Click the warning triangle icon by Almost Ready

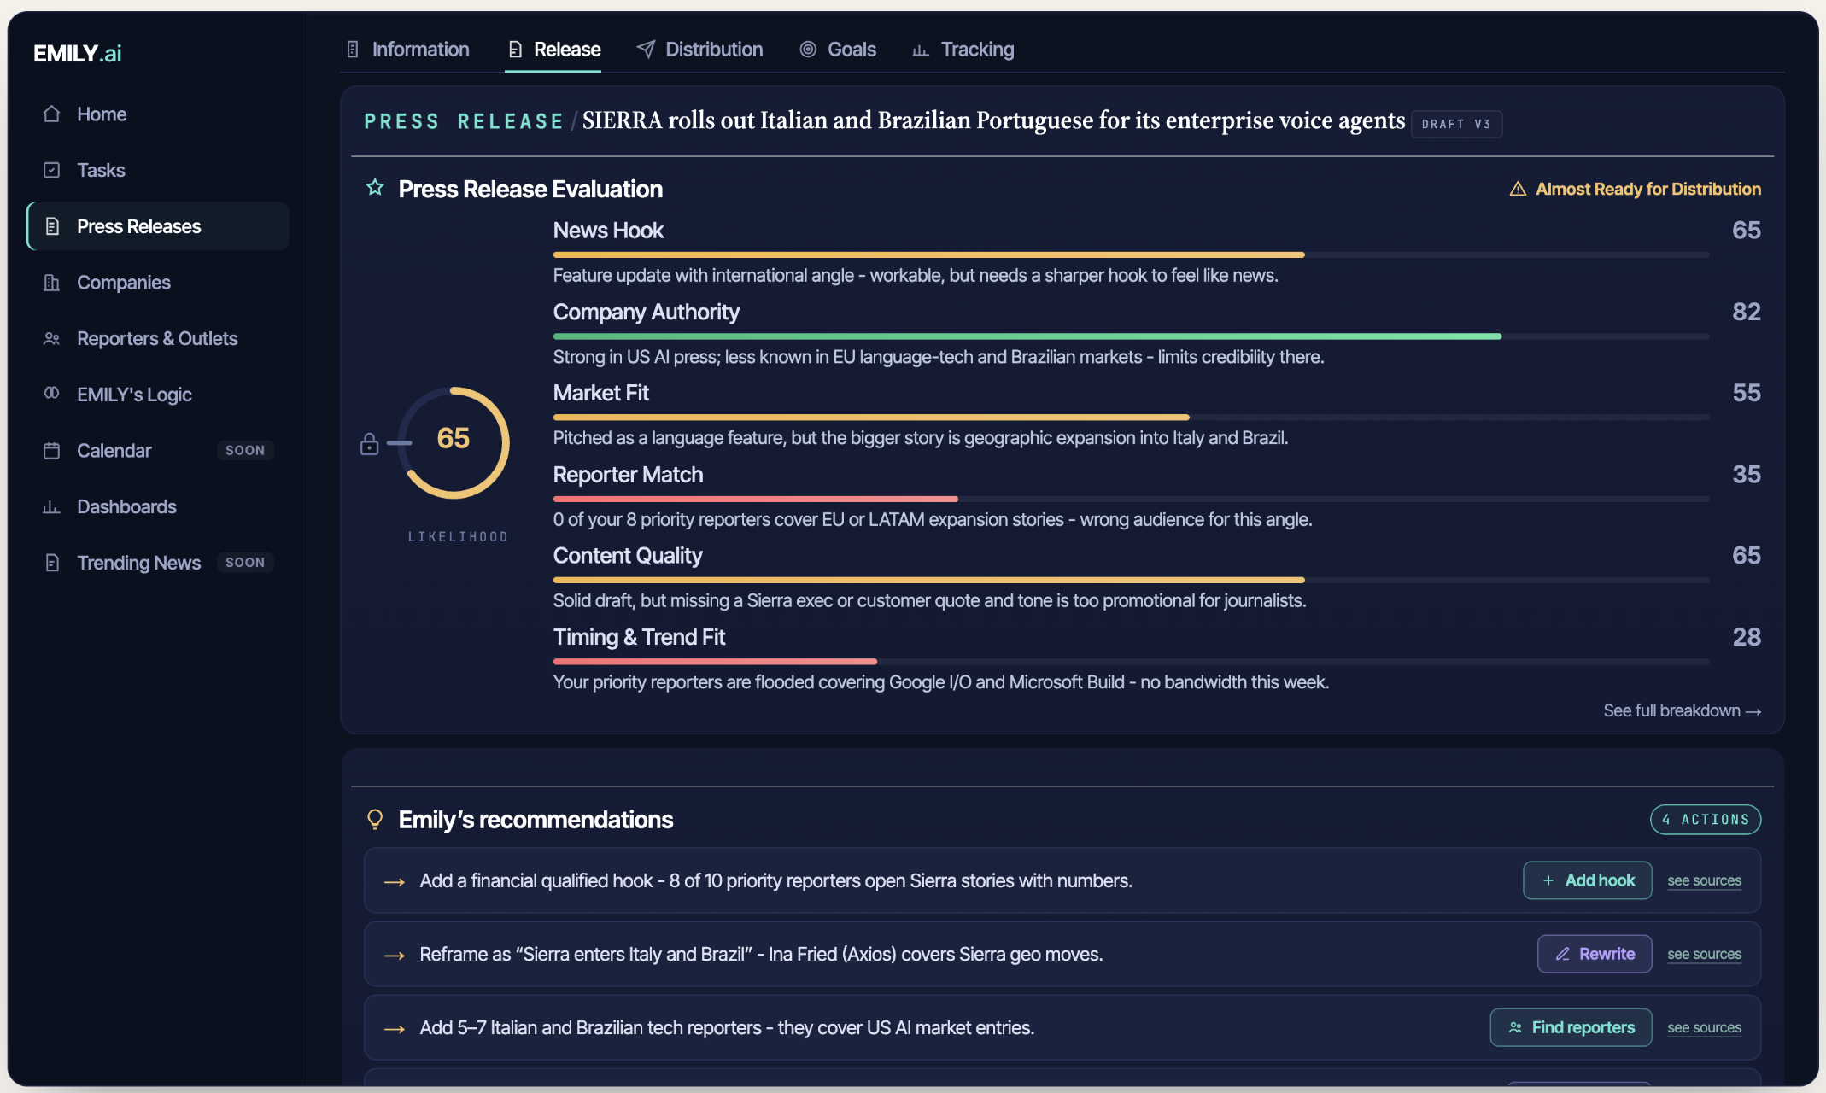pyautogui.click(x=1518, y=189)
